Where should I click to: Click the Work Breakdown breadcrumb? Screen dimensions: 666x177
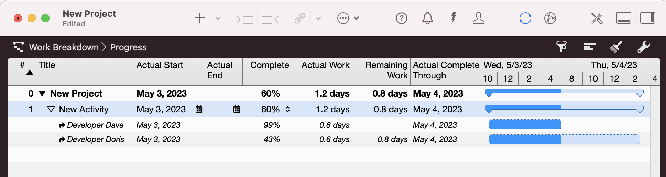click(64, 47)
